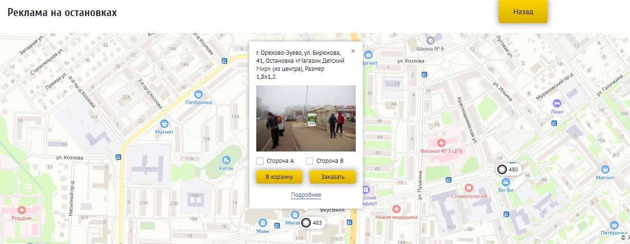Select the Лиаз hotel icon
Screen dimensions: 630x244
click(x=557, y=103)
